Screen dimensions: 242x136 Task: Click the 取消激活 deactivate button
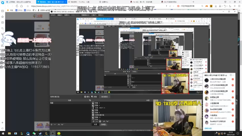pyautogui.click(x=104, y=97)
